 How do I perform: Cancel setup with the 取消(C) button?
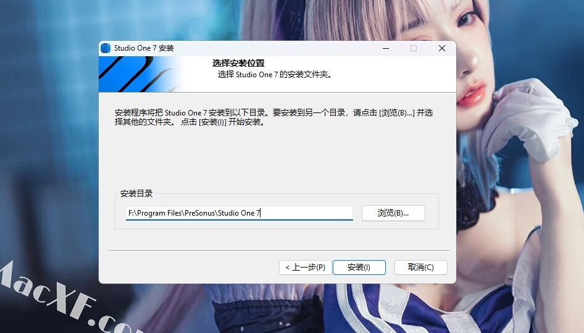pyautogui.click(x=421, y=268)
